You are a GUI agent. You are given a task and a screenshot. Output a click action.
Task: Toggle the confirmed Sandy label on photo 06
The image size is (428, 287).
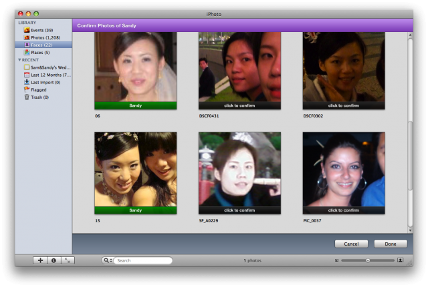click(136, 105)
